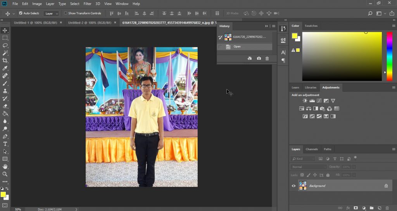Switch to the Channels tab
Viewport: 397px width, 211px height.
(x=312, y=149)
